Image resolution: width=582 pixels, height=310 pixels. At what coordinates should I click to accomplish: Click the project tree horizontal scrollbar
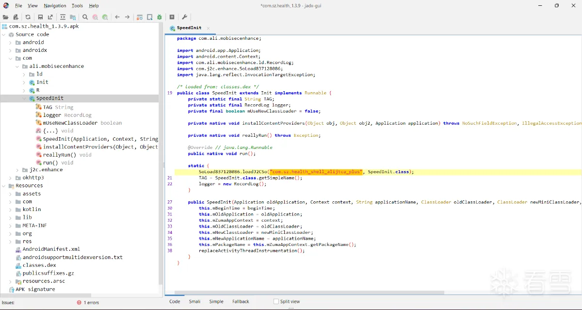46,295
